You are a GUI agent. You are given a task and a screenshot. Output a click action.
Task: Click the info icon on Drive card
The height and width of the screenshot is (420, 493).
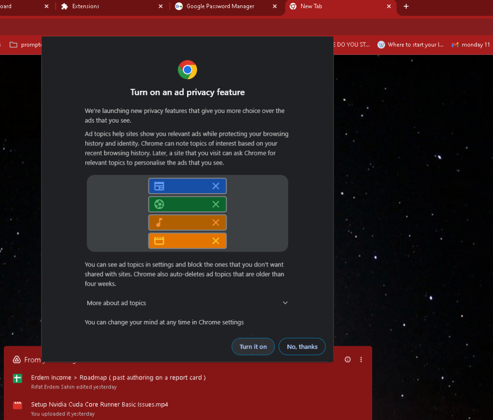[x=347, y=360]
